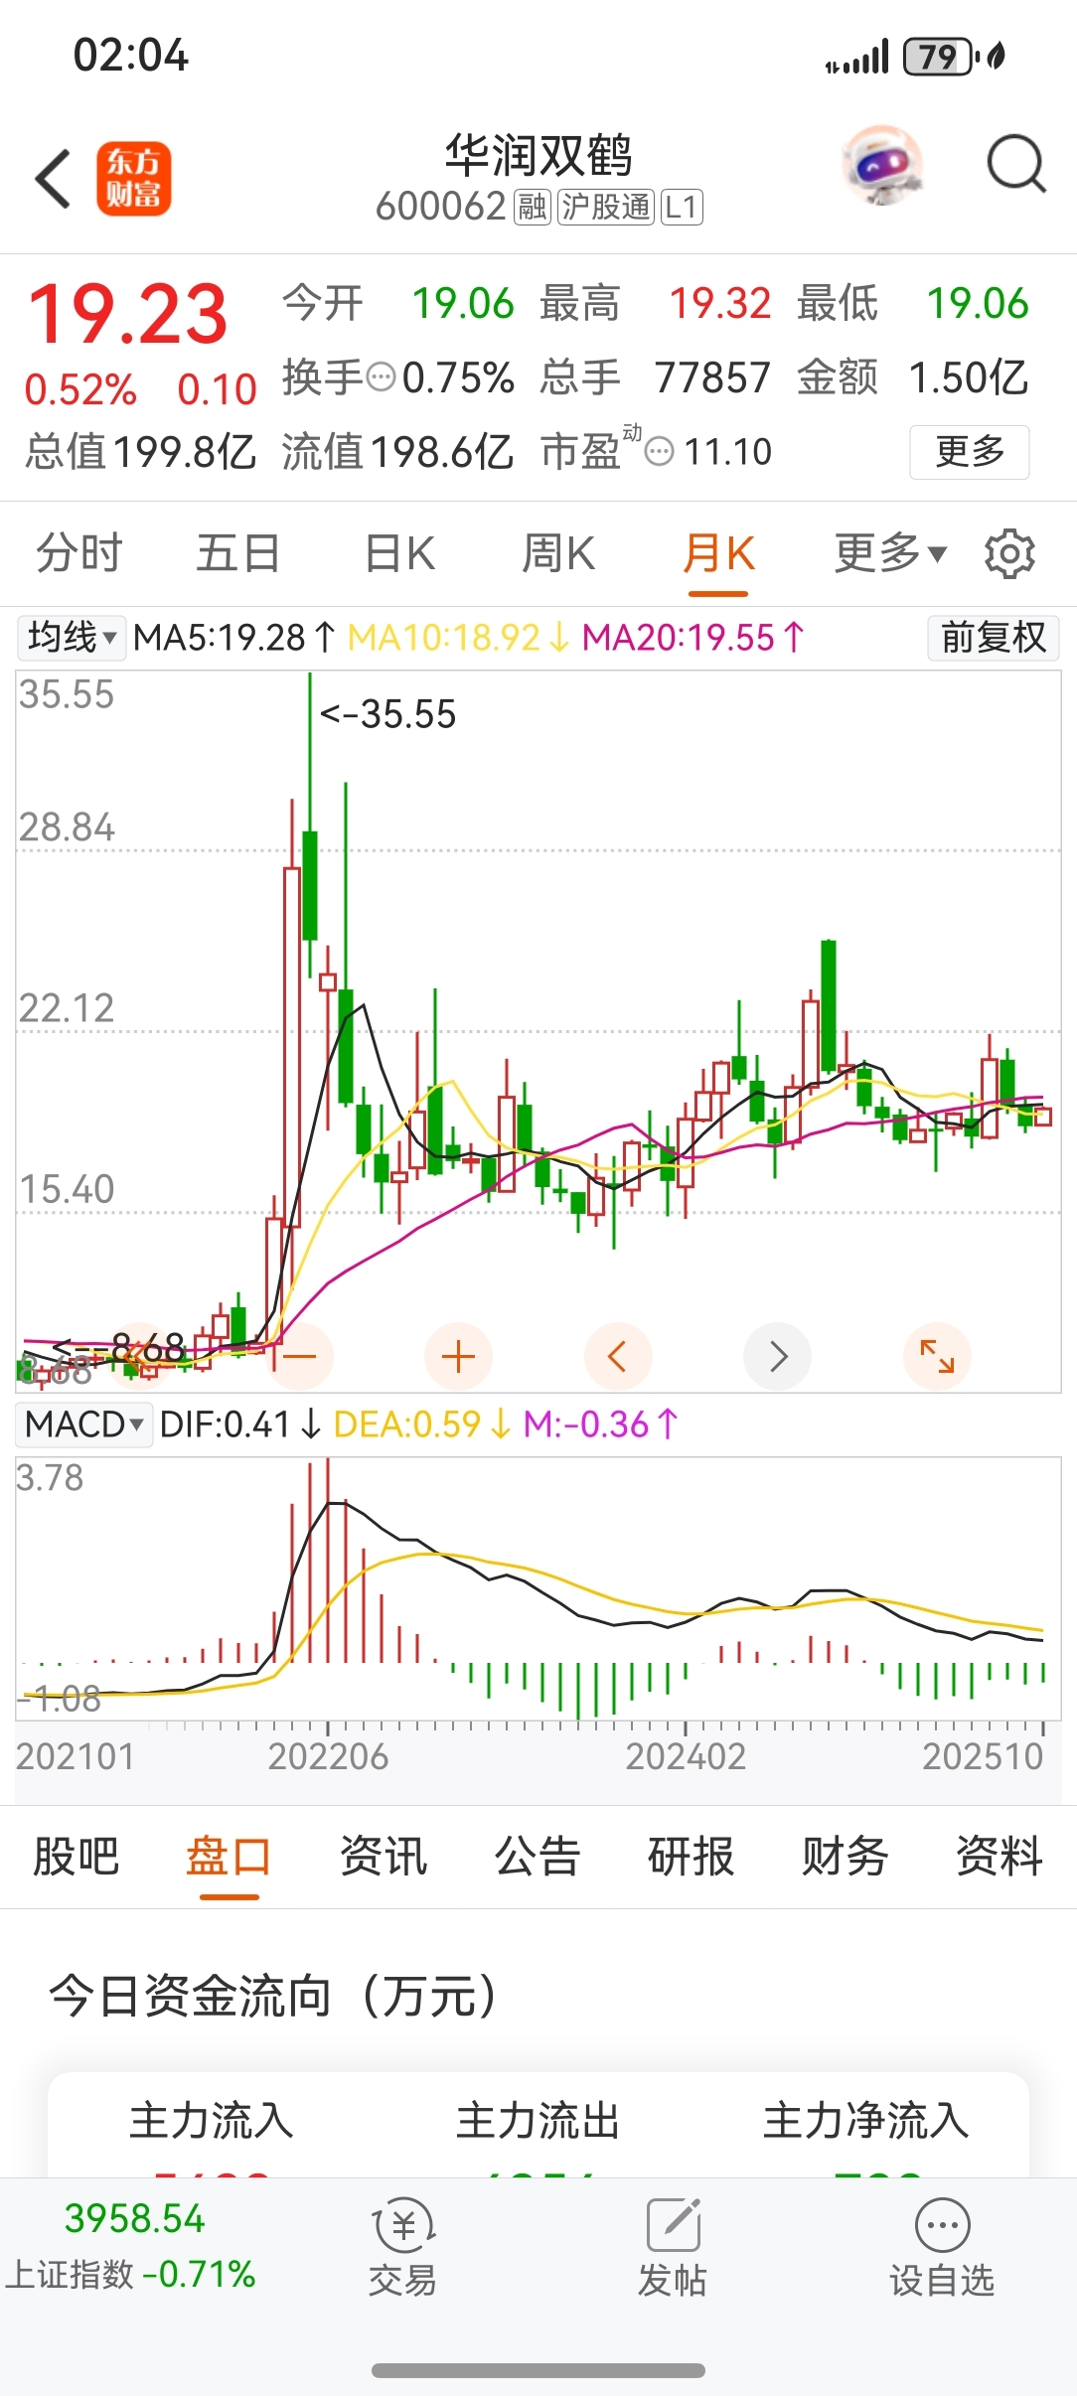1077x2396 pixels.
Task: Tap 上证指数 index ticker
Action: point(130,2247)
